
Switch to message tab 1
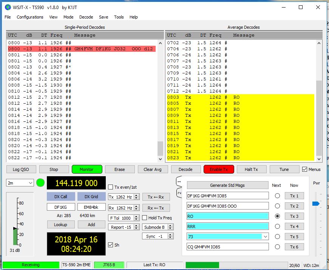(x=179, y=182)
